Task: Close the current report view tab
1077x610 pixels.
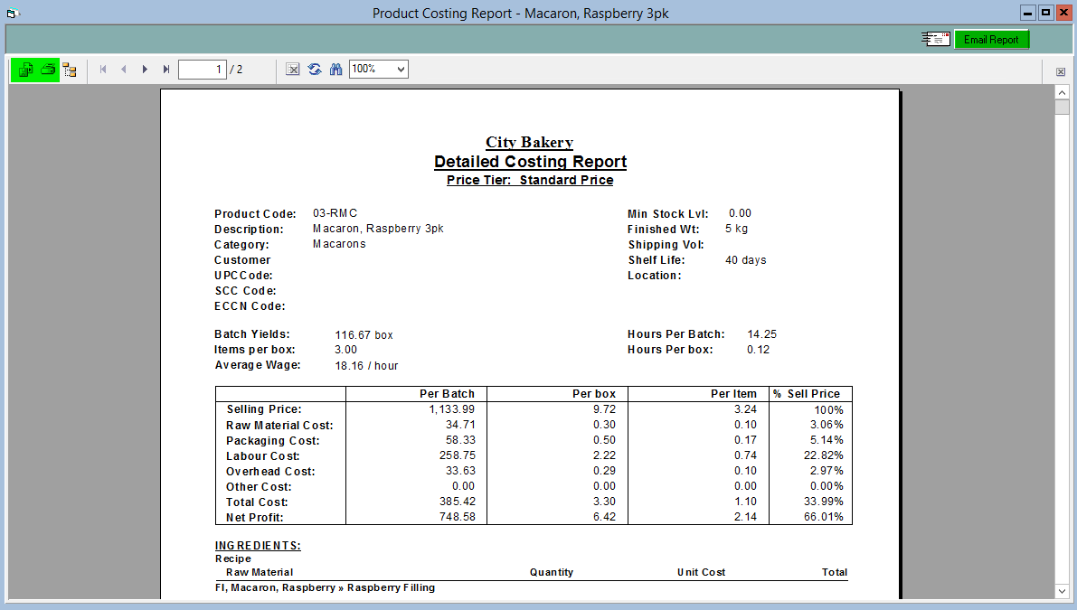Action: (x=1061, y=71)
